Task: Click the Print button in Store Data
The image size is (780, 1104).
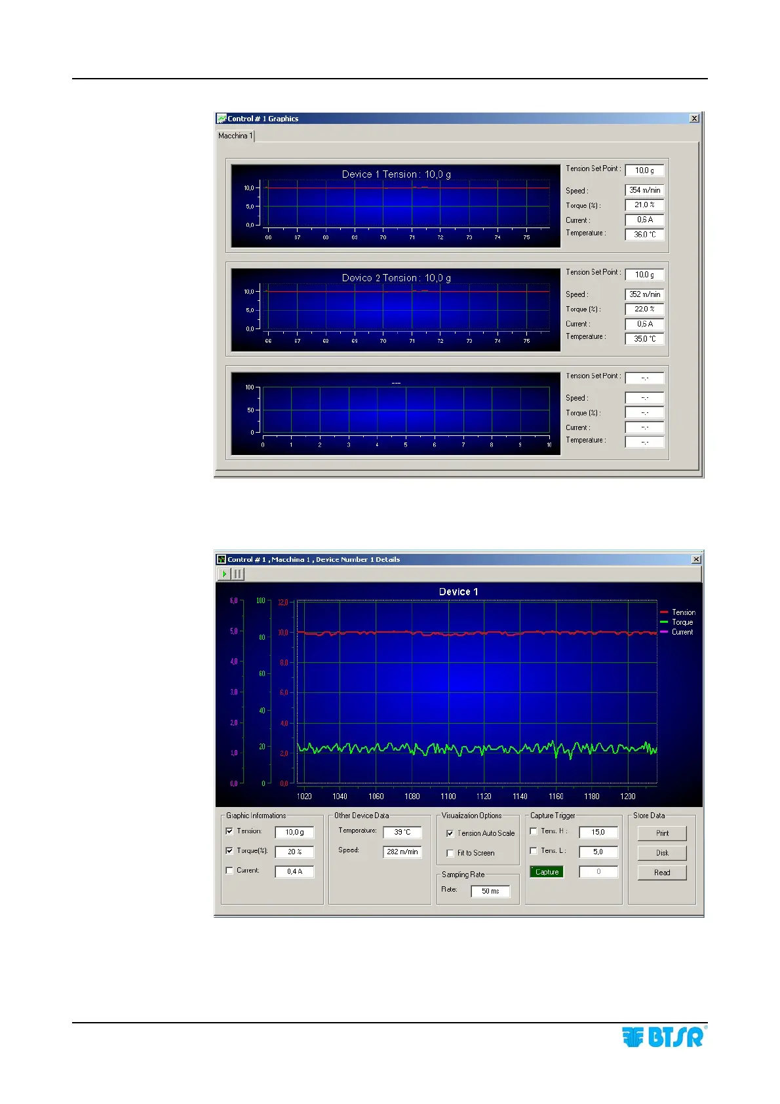Action: 662,833
